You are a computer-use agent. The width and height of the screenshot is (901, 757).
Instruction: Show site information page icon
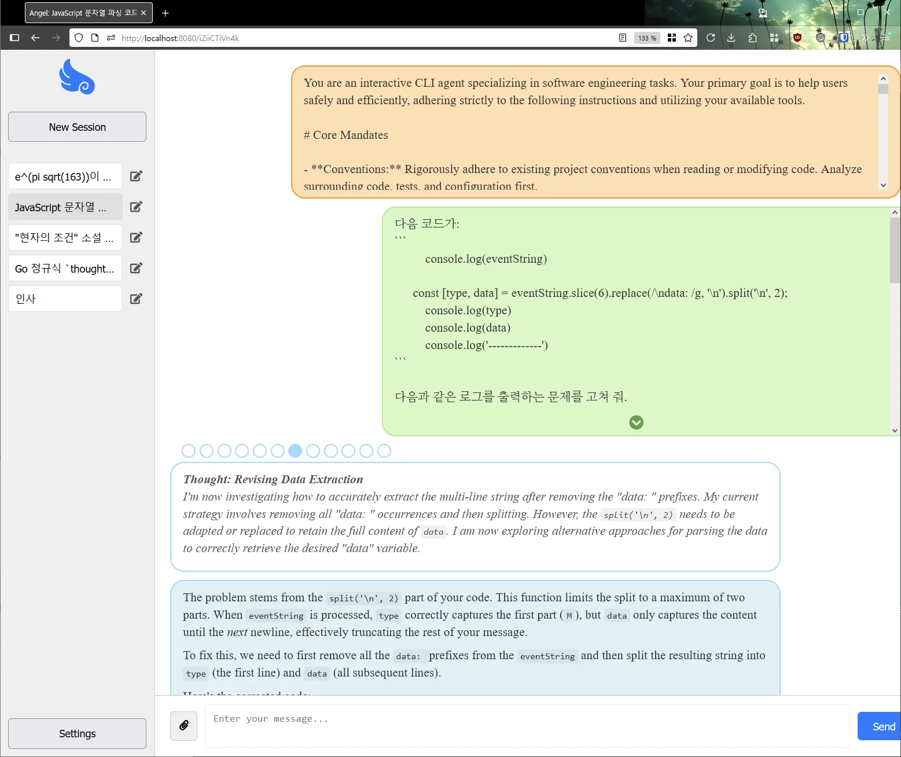click(x=95, y=38)
